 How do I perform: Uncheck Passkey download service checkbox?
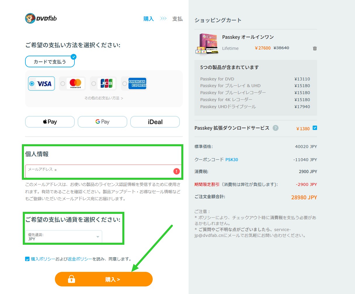pyautogui.click(x=315, y=128)
